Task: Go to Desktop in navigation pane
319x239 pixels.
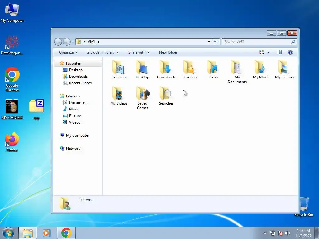Action: tap(75, 70)
